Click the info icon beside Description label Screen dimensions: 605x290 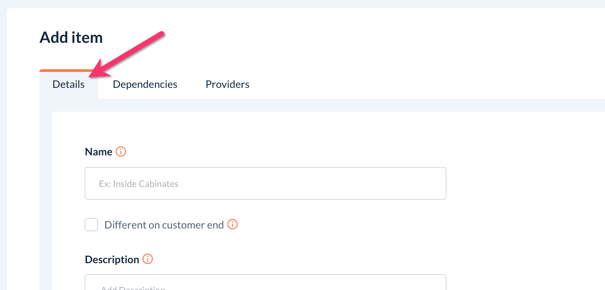[x=148, y=259]
